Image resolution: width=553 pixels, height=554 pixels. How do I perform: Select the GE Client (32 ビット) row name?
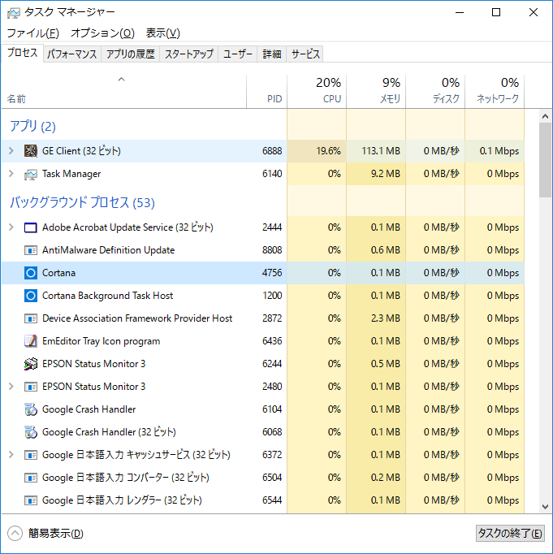click(x=81, y=151)
